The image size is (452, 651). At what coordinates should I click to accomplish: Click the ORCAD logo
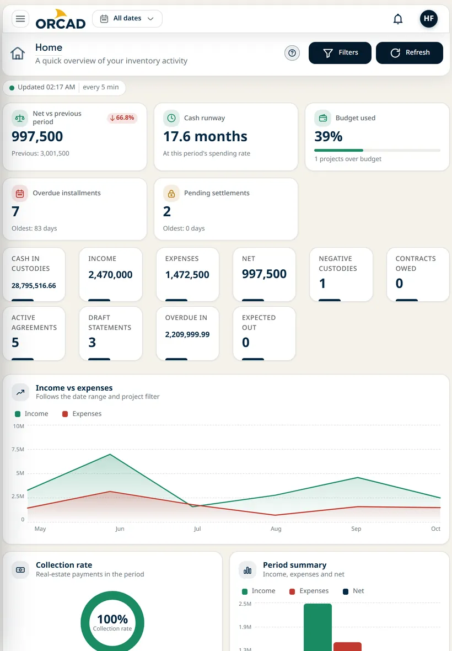(61, 19)
